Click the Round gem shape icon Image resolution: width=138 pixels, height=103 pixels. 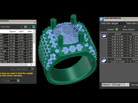click(104, 35)
